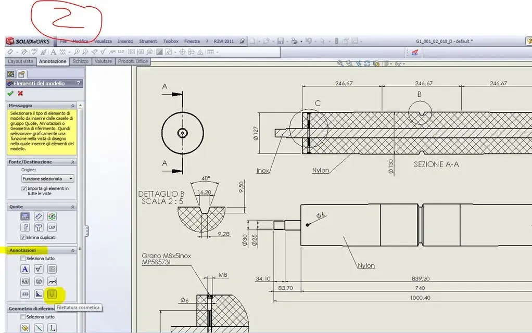Screen dimensions: 532x333
Task: Open the Toolbox menu
Action: (171, 41)
